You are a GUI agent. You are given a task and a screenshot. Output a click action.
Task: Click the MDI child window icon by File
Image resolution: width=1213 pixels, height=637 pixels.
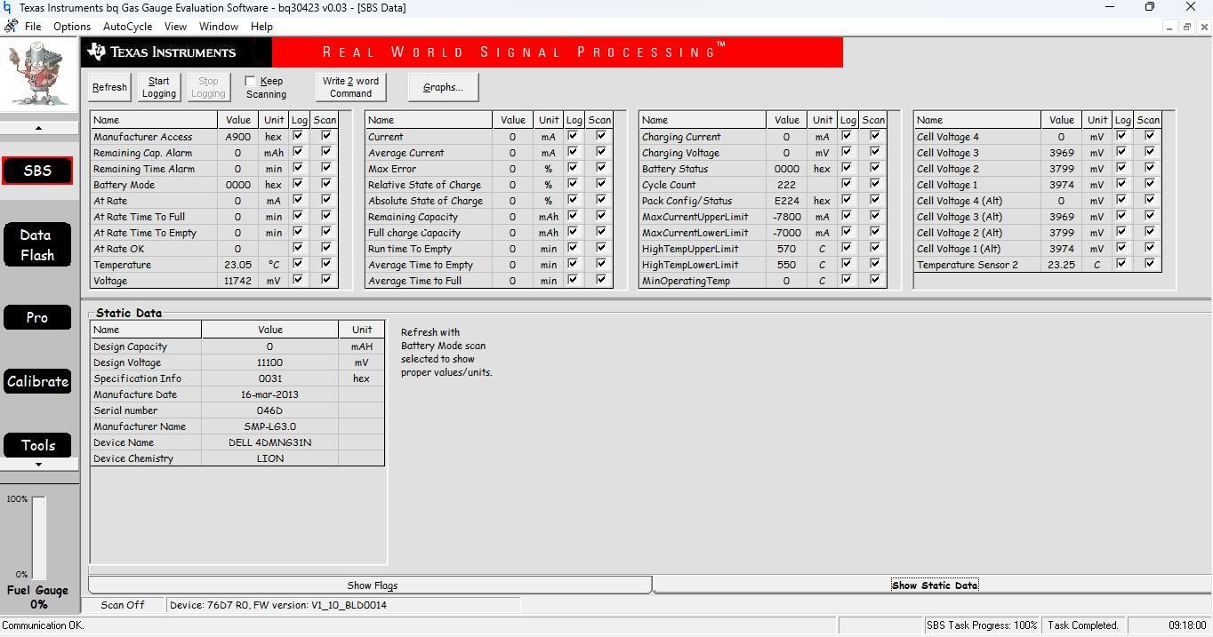click(11, 27)
